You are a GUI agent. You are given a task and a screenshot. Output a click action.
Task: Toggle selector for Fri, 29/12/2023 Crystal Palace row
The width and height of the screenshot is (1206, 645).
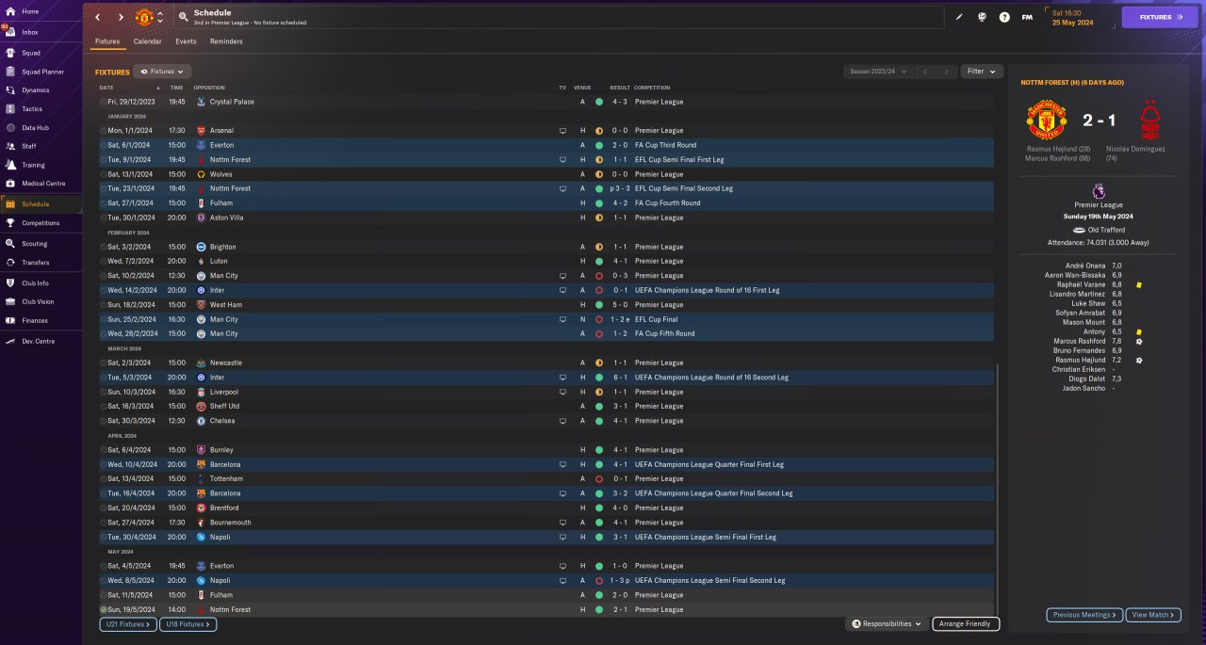tap(103, 102)
